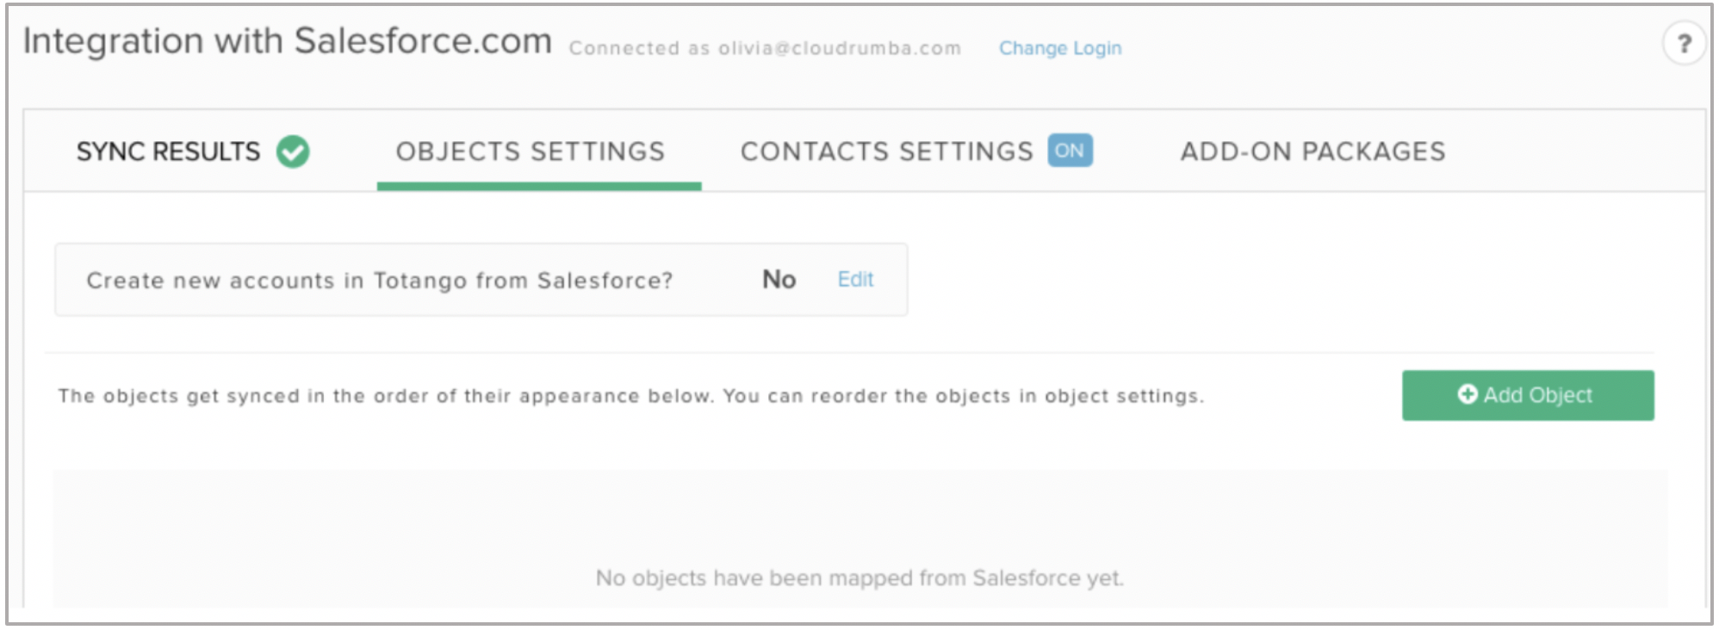Select the Objects Settings tab
Screen dimensions: 1719x630
531,151
